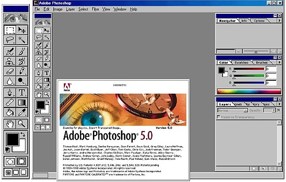The height and width of the screenshot is (182, 286).
Task: Open the Color palette menu arrow
Action: point(279,62)
